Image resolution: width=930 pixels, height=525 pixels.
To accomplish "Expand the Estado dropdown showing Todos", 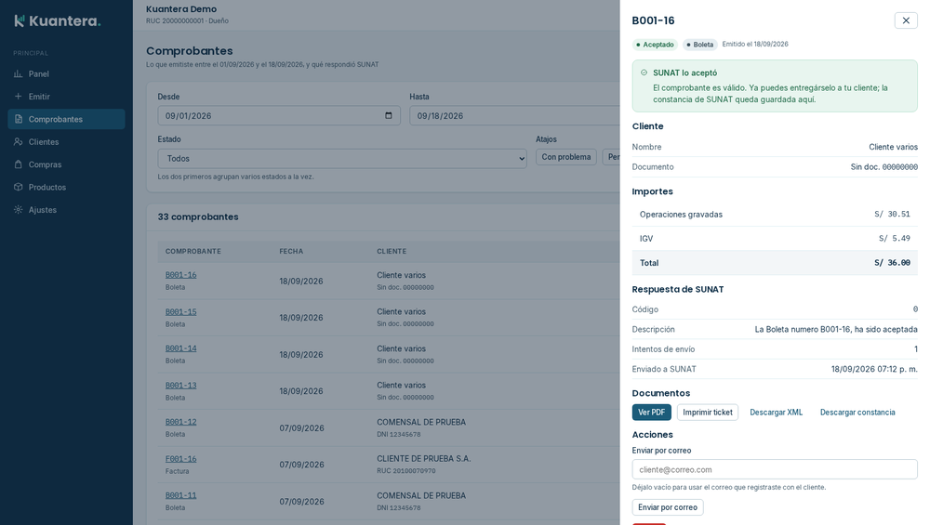I will pos(342,159).
